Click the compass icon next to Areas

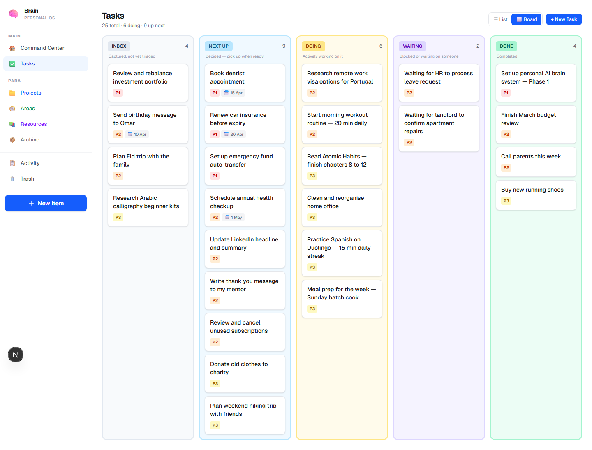[x=12, y=108]
